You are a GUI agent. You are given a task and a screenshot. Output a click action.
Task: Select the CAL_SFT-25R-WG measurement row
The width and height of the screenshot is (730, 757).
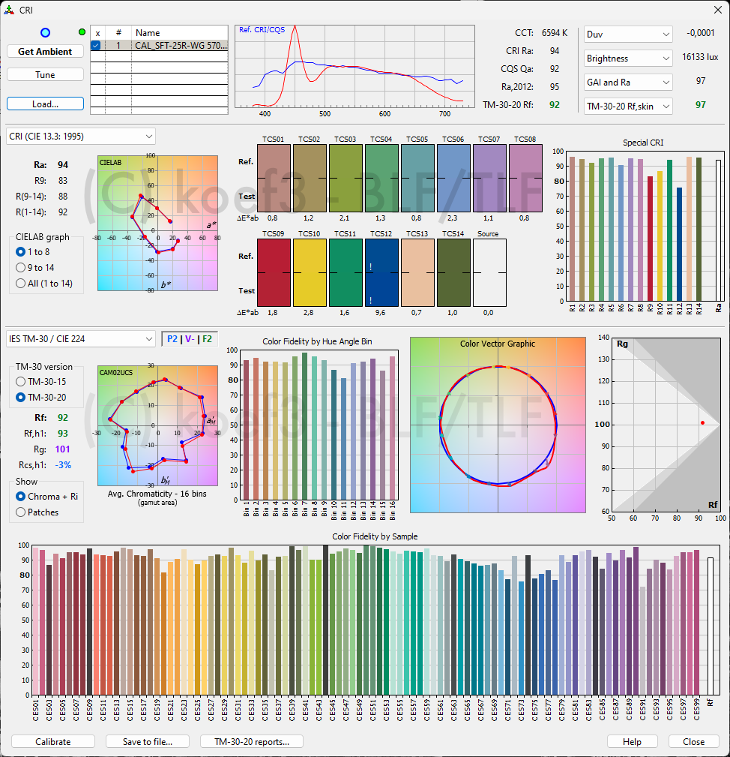coord(180,46)
